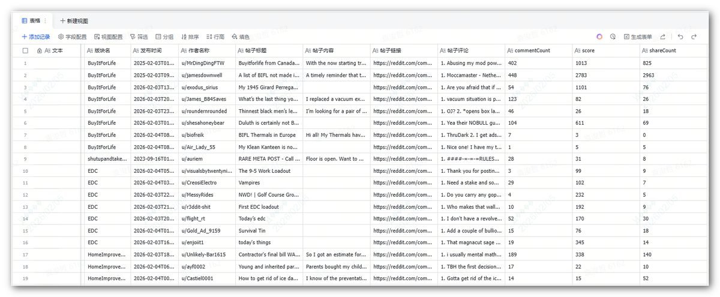
Task: Open the 行高 row height options
Action: pos(215,37)
